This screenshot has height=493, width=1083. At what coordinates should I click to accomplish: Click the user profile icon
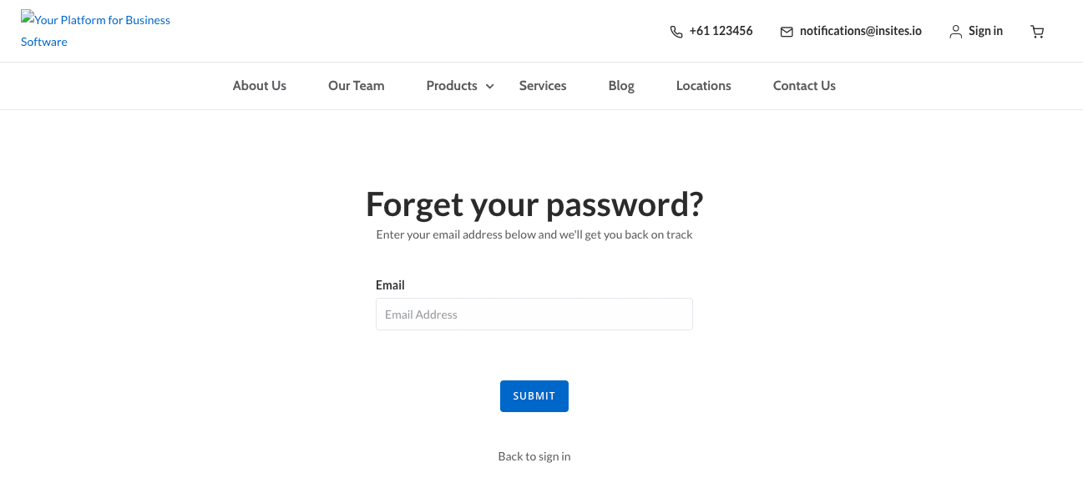(956, 32)
